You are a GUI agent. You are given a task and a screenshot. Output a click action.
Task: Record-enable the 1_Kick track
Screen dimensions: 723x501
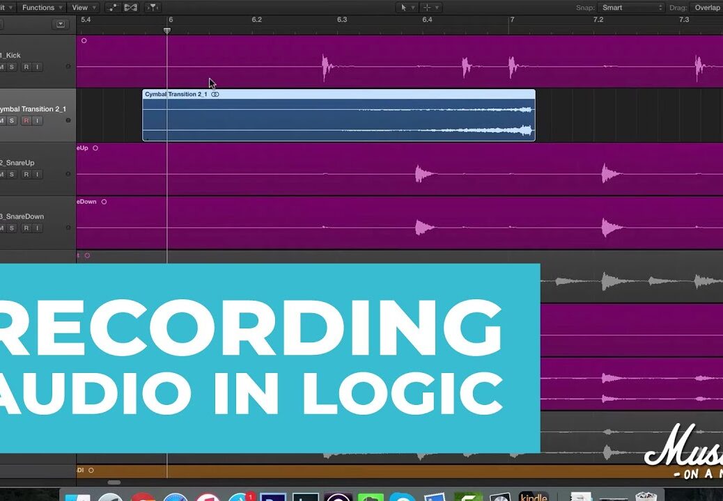point(26,67)
